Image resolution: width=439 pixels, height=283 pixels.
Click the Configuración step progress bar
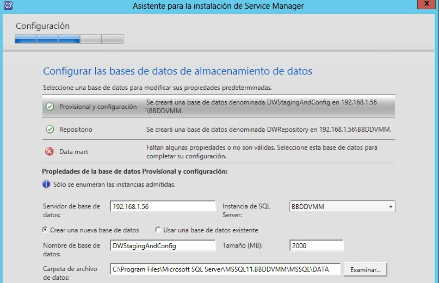(69, 39)
